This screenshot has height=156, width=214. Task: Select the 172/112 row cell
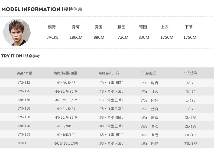click(24, 83)
